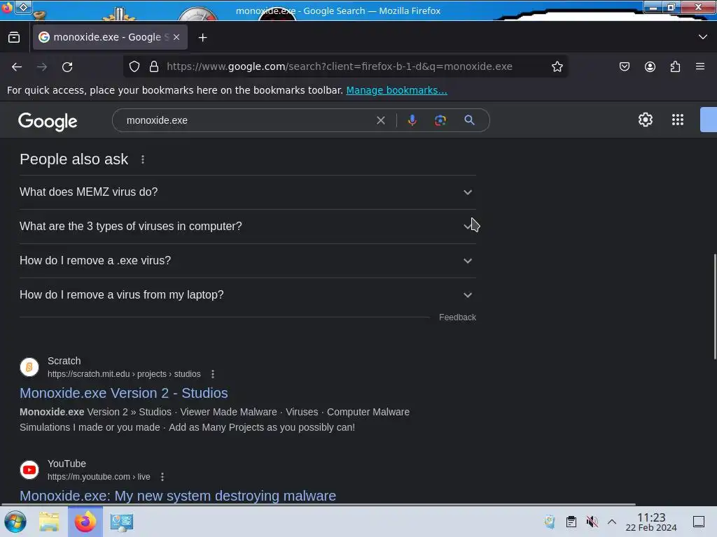Open a new tab with the plus icon
Viewport: 717px width, 537px height.
pyautogui.click(x=202, y=38)
